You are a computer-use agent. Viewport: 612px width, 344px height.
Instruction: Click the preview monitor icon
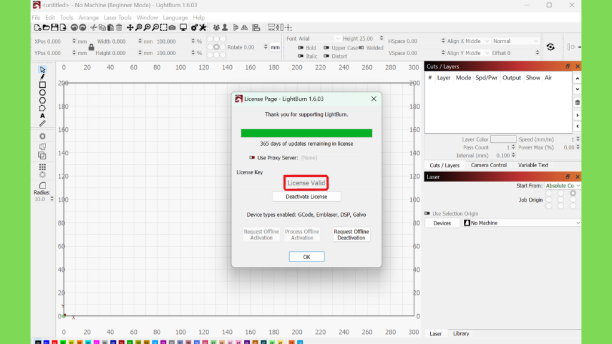pyautogui.click(x=183, y=27)
